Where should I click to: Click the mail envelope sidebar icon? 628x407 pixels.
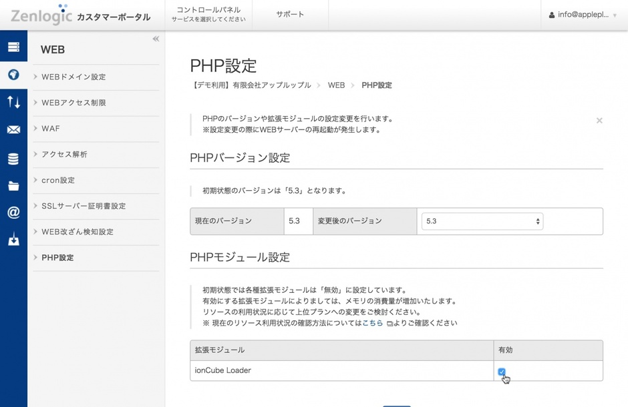[13, 130]
